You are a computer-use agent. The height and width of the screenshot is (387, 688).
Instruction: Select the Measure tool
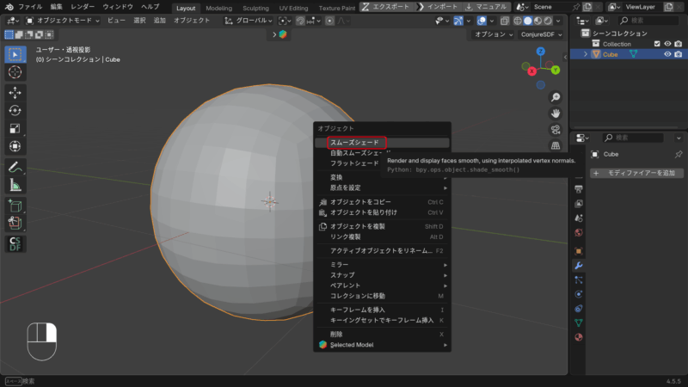tap(15, 185)
